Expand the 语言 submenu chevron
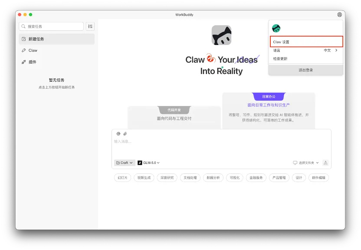The width and height of the screenshot is (361, 250). (x=336, y=50)
